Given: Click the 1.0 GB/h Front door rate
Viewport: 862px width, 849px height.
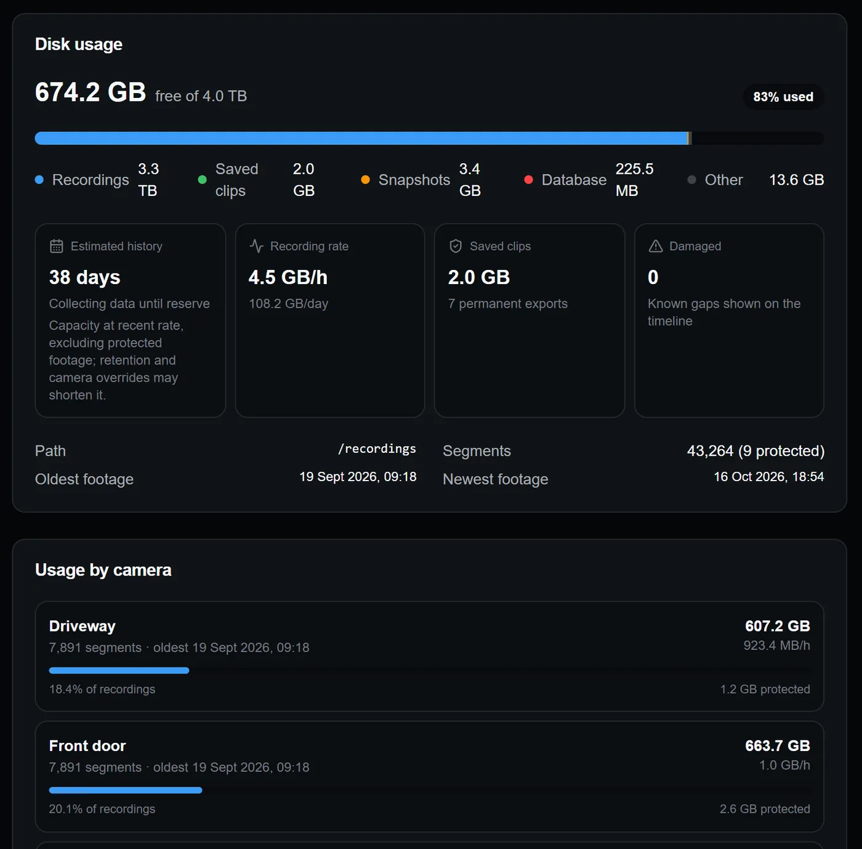Looking at the screenshot, I should 784,765.
